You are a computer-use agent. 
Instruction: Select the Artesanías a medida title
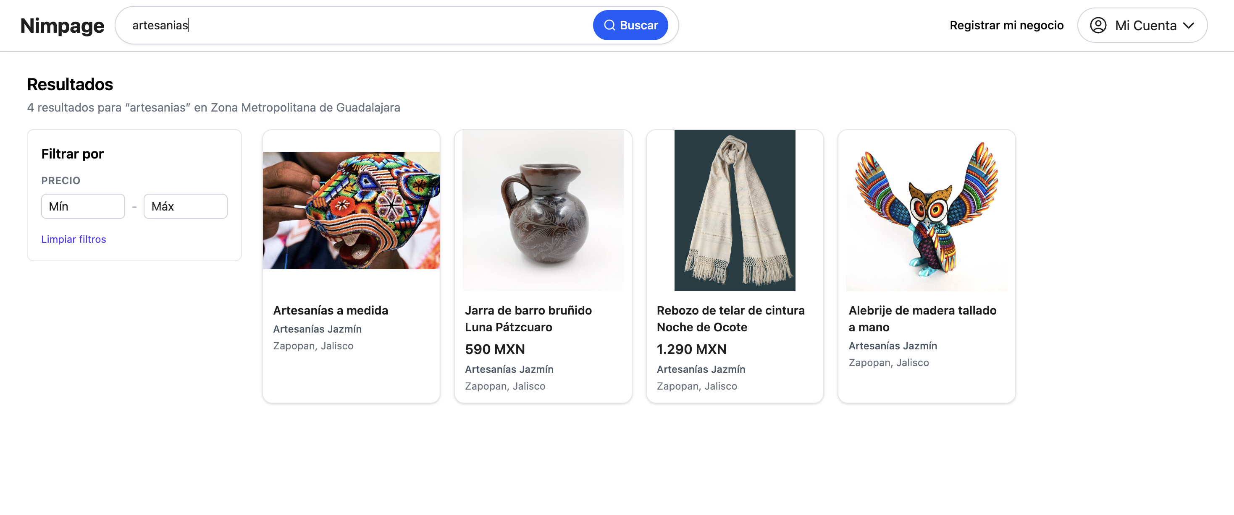point(331,310)
